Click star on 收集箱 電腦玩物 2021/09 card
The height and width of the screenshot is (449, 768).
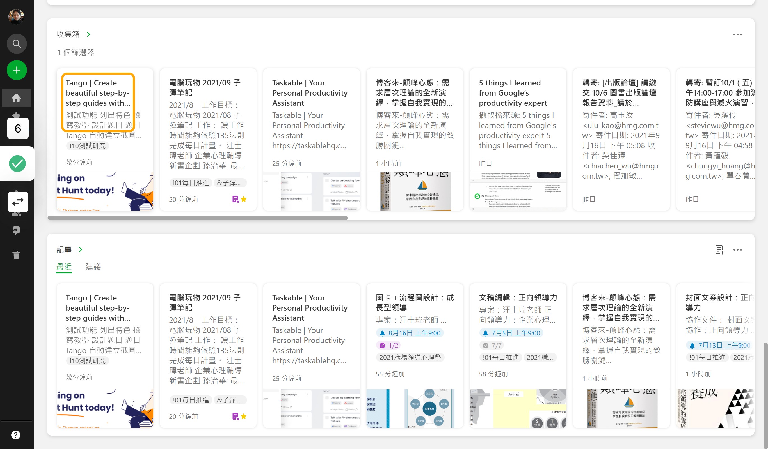tap(243, 199)
